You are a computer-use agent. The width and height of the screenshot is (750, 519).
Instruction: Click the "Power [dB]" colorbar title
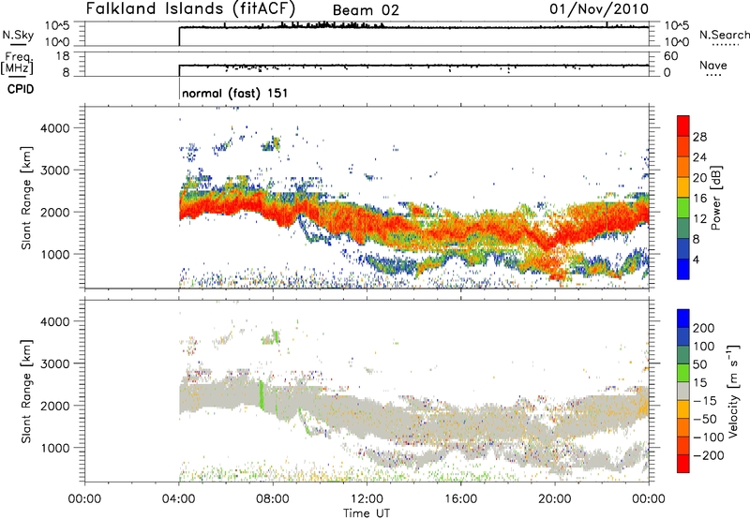715,198
